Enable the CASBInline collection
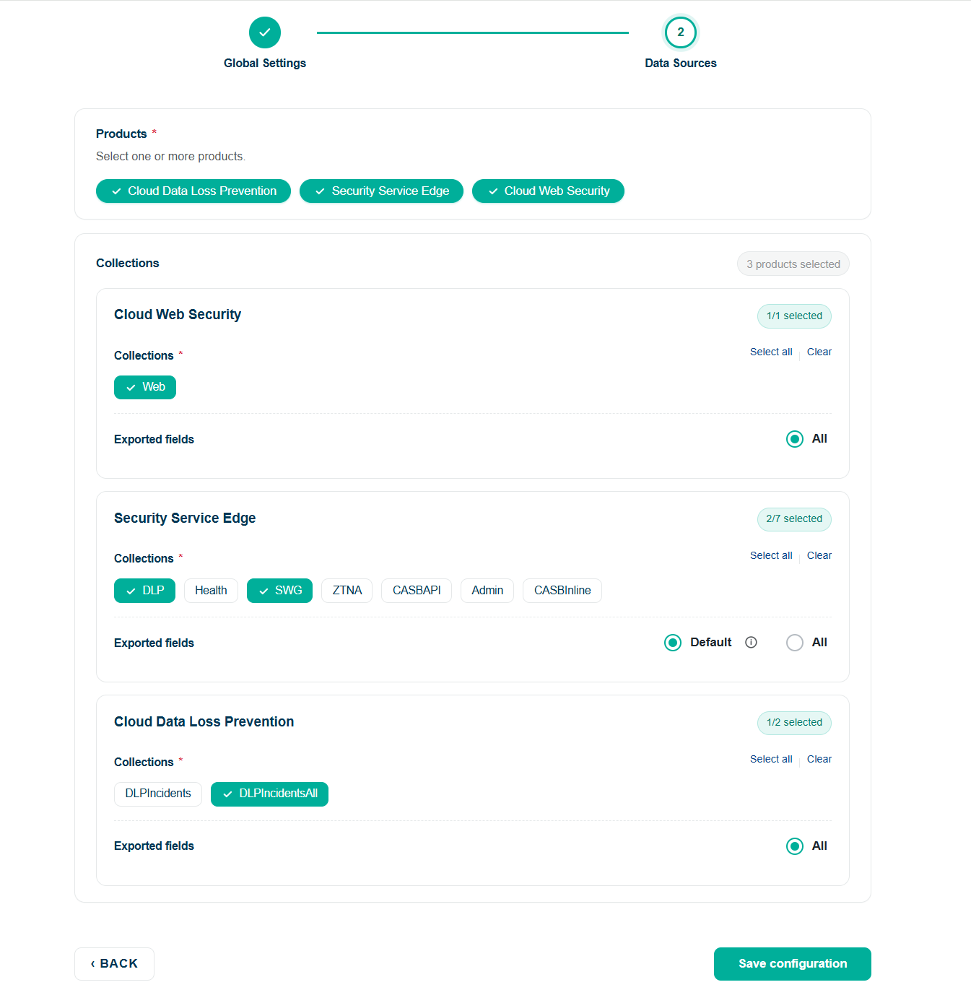 [x=562, y=591]
